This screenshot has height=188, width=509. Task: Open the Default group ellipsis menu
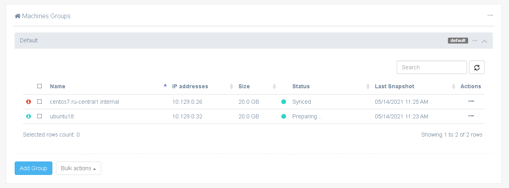pos(474,40)
